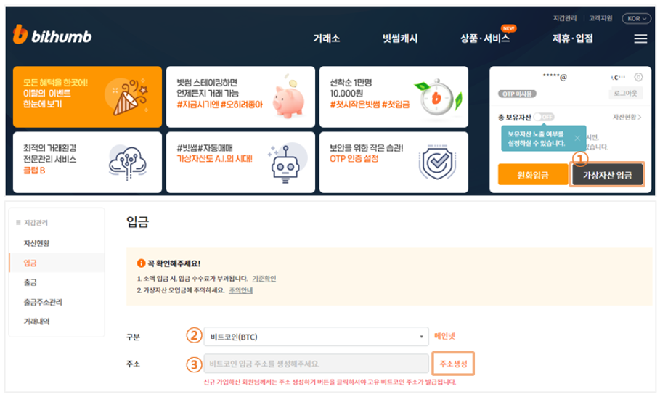Viewport: 660px width, 397px height.
Task: Open the 선착순 1만명 10,000원 banner
Action: click(x=394, y=97)
